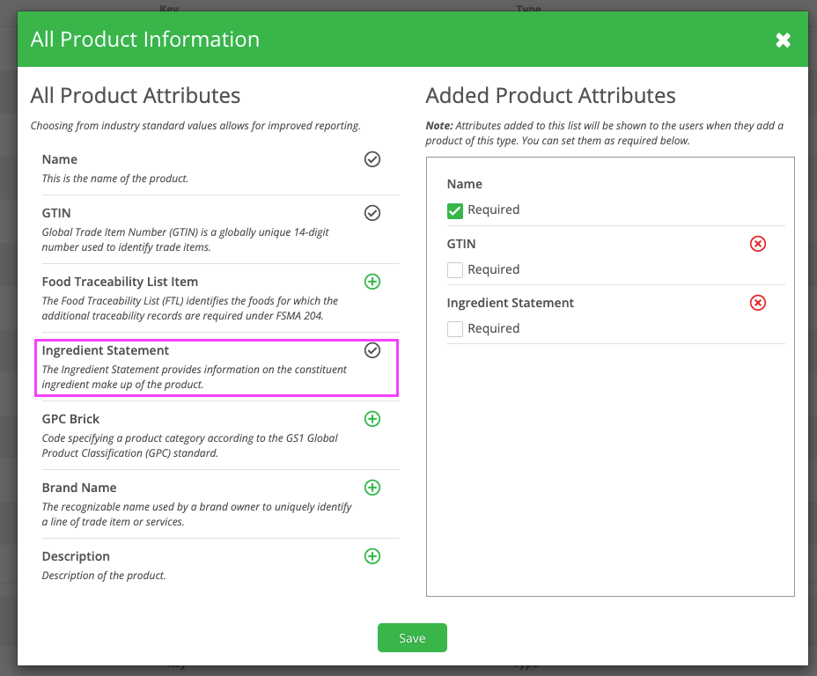Viewport: 817px width, 676px height.
Task: Click the checkmark icon beside GTIN attribute
Action: tap(372, 213)
